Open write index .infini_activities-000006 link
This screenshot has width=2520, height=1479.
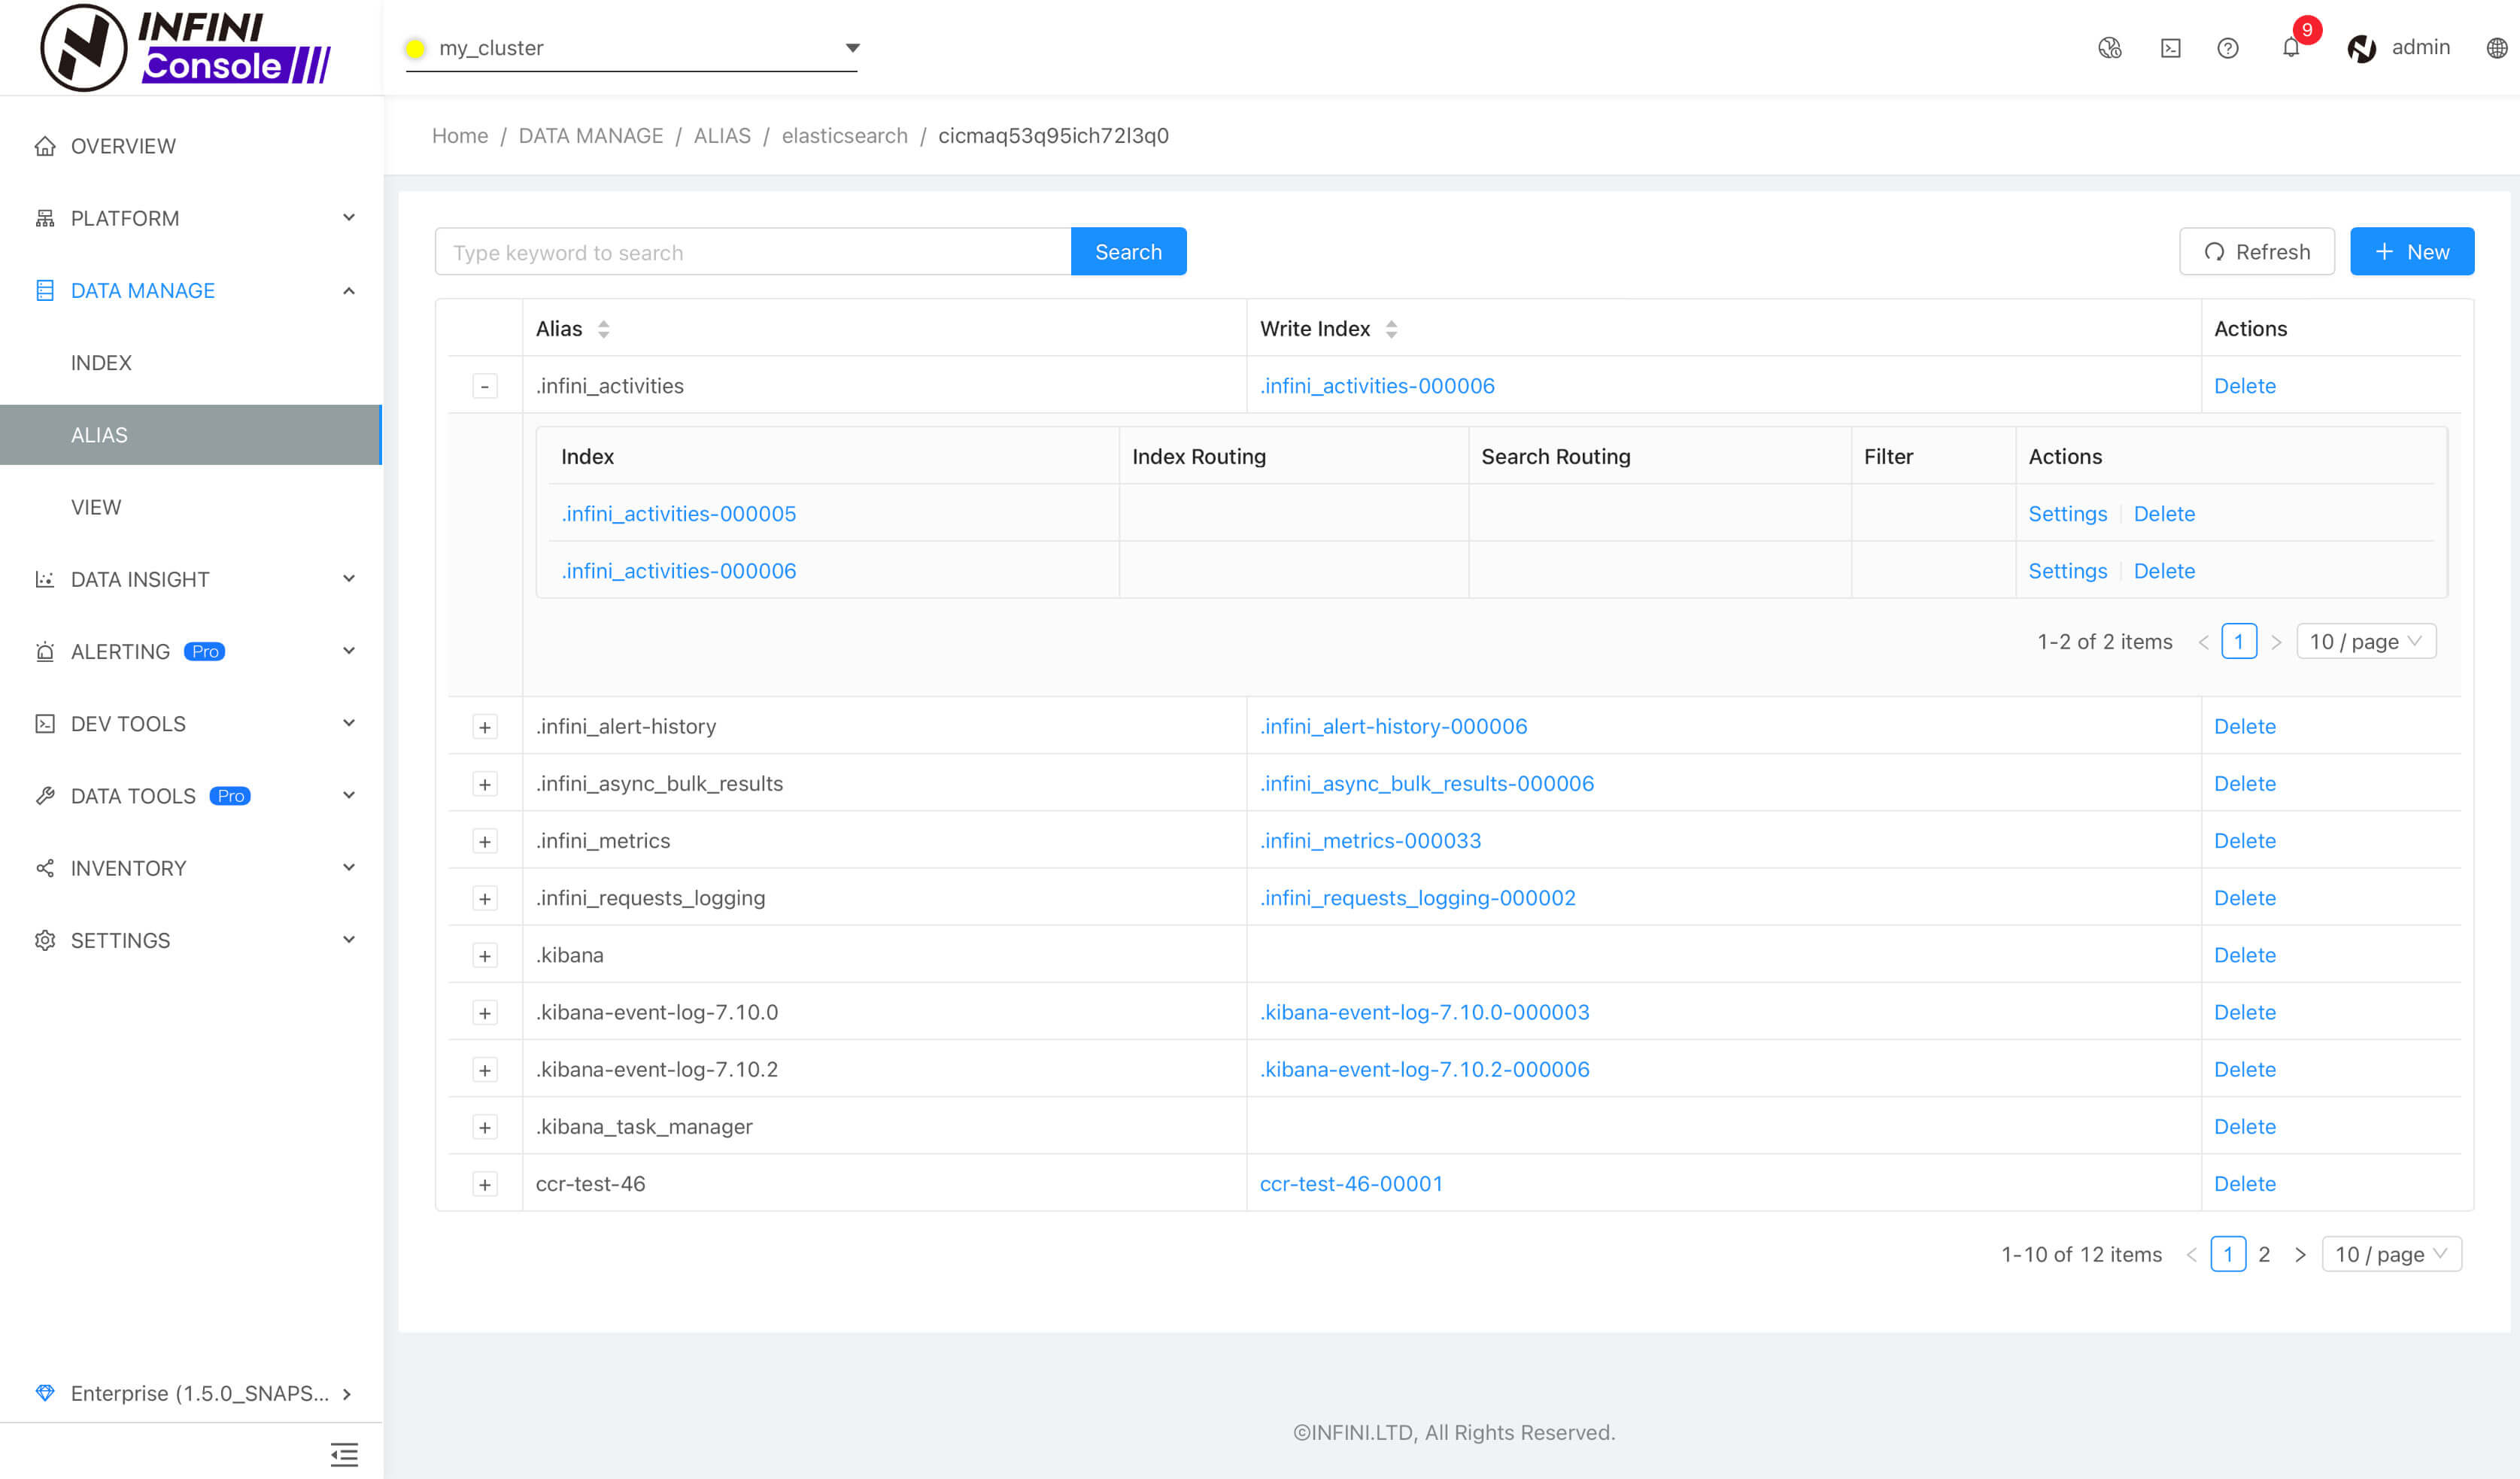(1377, 386)
